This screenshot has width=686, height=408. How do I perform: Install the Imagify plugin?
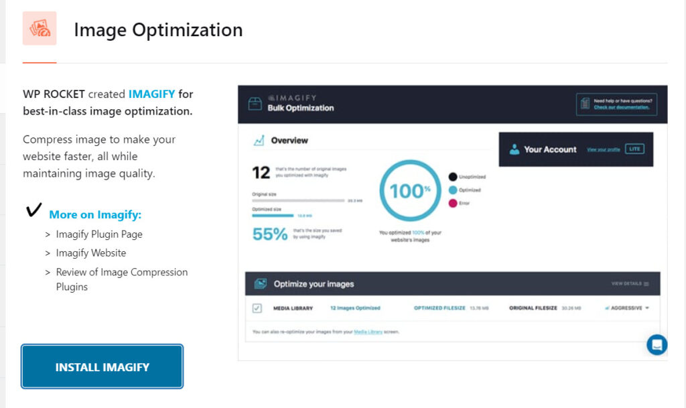pyautogui.click(x=102, y=366)
